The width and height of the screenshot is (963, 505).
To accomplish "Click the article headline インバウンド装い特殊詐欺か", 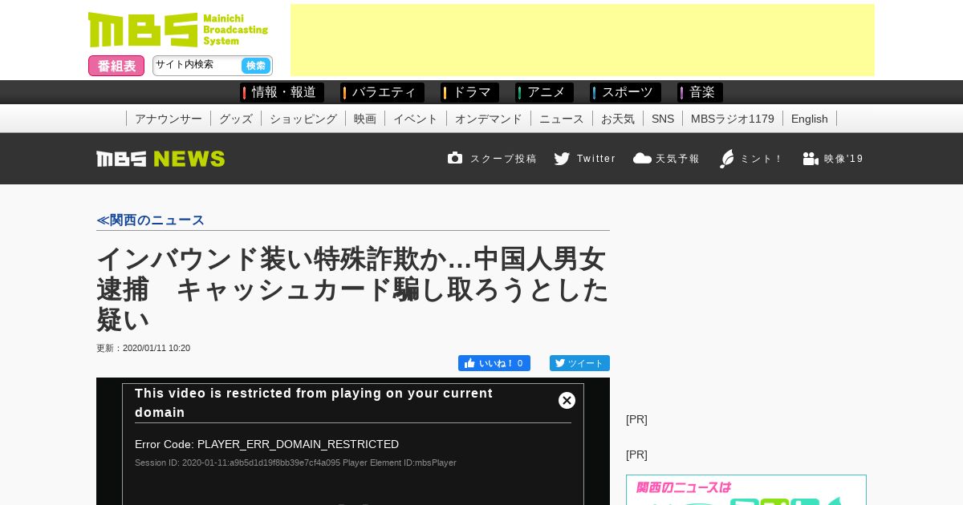I will point(353,289).
